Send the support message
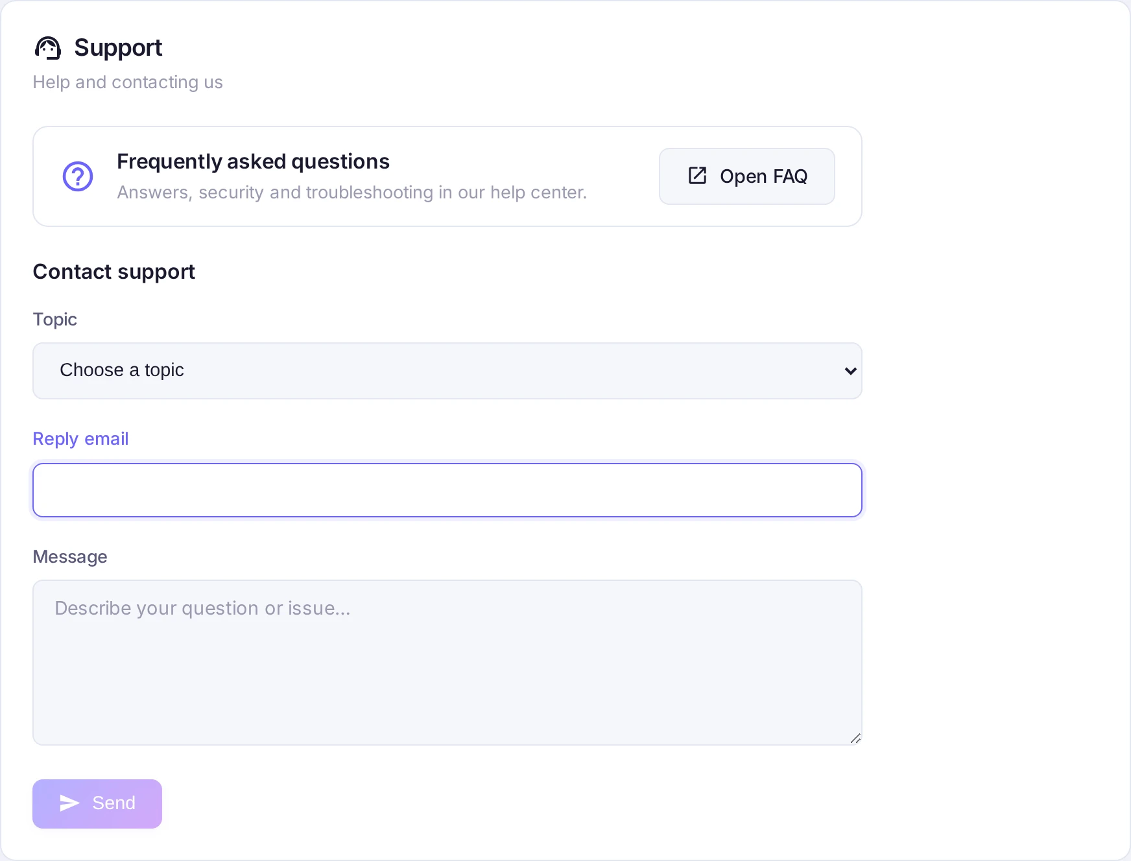This screenshot has width=1131, height=861. 97,803
